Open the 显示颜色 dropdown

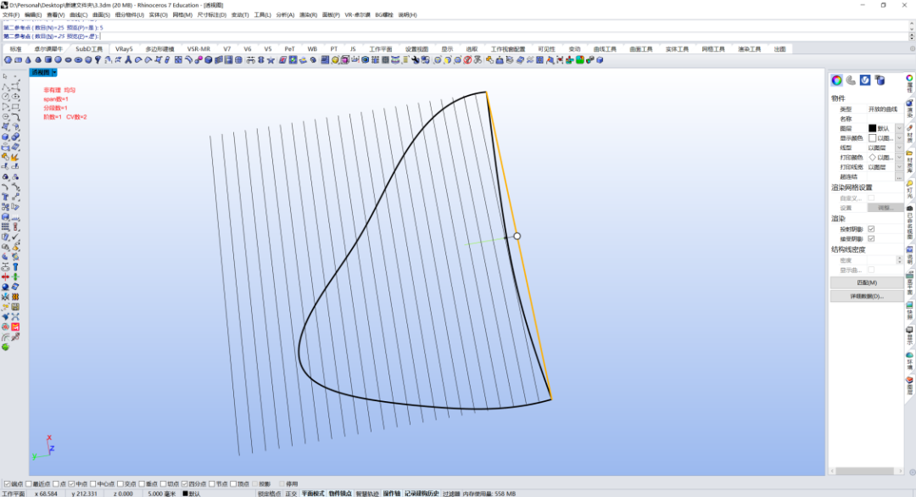point(899,138)
